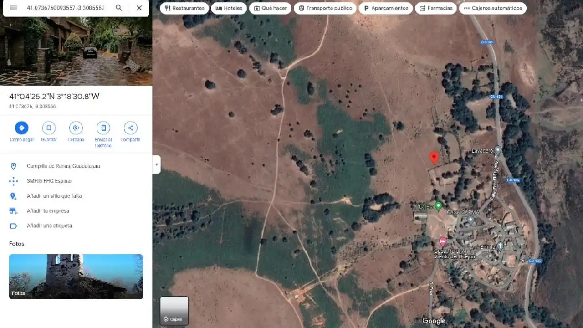583x328 pixels.
Task: Open the Fotos tower thumbnail
Action: point(76,277)
